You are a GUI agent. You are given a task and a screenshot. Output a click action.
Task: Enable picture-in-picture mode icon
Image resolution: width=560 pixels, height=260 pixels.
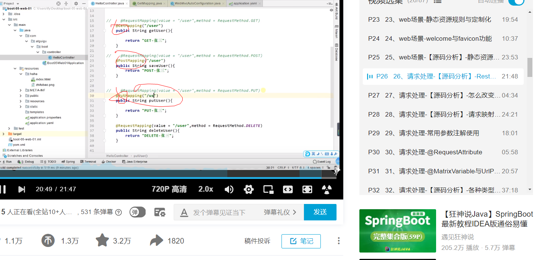click(x=268, y=189)
